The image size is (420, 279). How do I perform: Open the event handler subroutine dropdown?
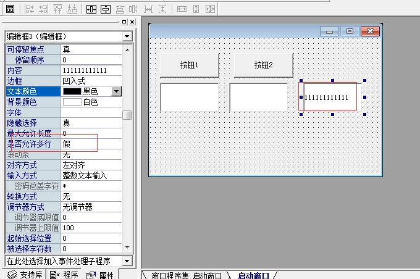coord(127,261)
